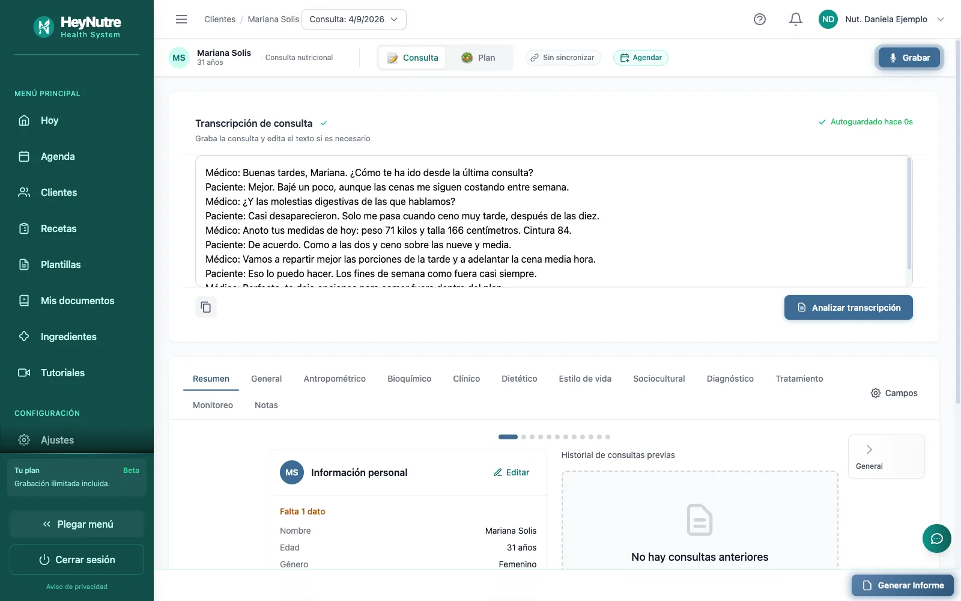Image resolution: width=961 pixels, height=601 pixels.
Task: Click the Plegar menú button
Action: click(77, 524)
